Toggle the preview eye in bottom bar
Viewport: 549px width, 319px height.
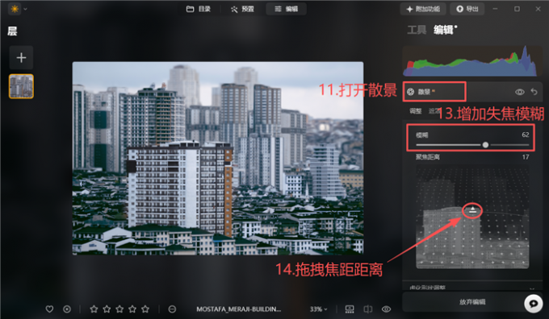386,309
